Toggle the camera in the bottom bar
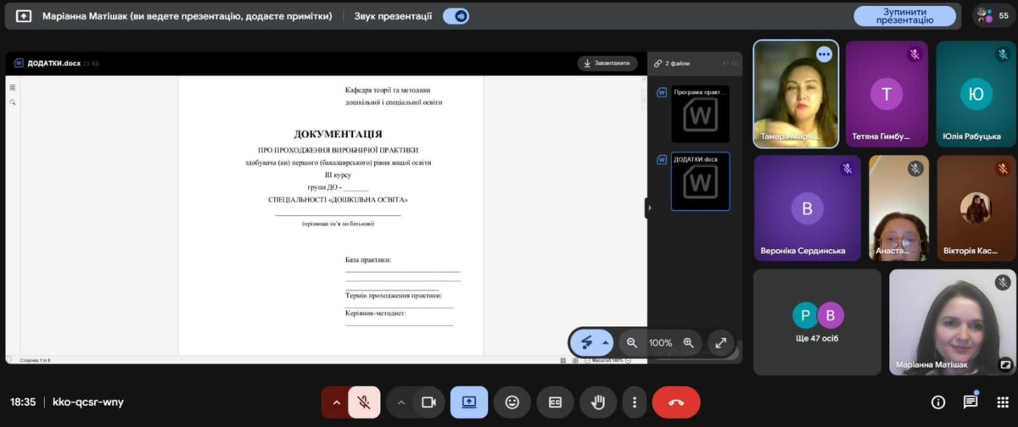The height and width of the screenshot is (427, 1018). coord(428,402)
